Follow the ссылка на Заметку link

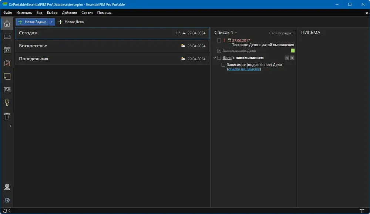(x=244, y=69)
